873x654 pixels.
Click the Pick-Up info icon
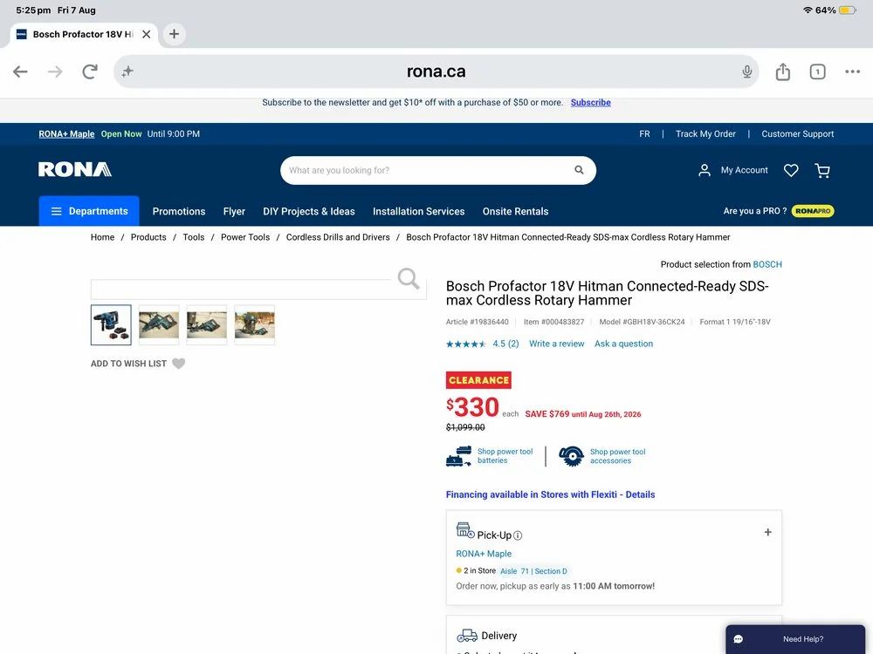point(518,535)
